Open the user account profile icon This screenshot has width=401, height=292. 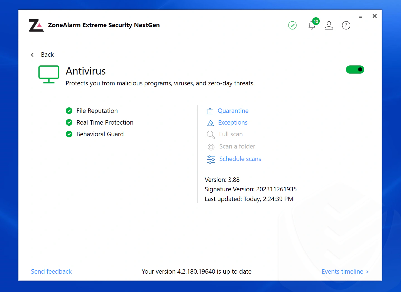pyautogui.click(x=329, y=25)
